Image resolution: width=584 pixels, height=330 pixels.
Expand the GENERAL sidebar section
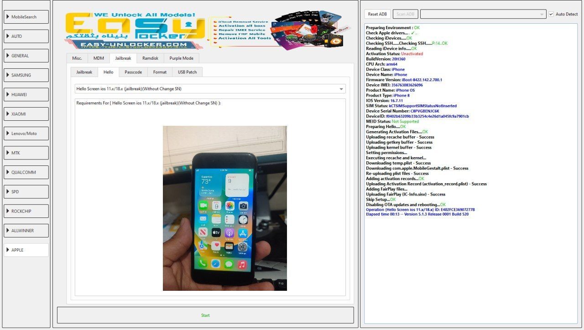[26, 56]
